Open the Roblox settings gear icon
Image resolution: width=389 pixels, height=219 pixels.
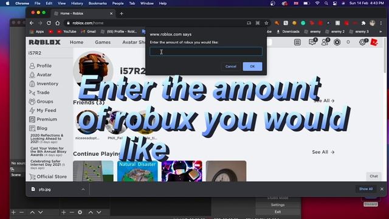[x=362, y=42]
